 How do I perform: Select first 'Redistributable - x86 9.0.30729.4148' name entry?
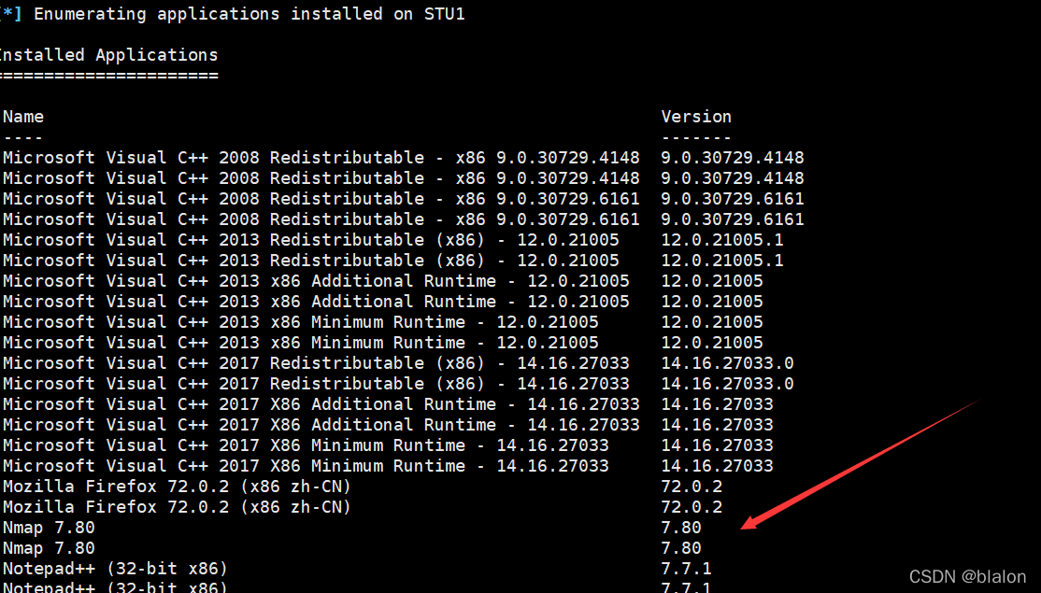321,158
